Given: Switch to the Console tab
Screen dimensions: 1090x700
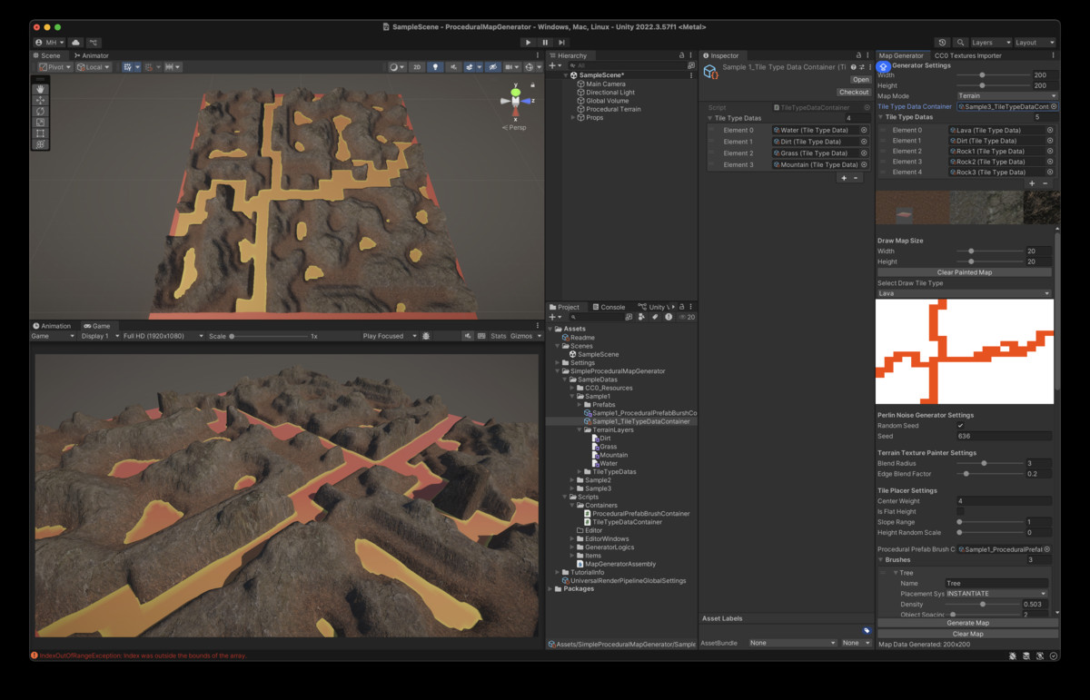Looking at the screenshot, I should (x=609, y=307).
